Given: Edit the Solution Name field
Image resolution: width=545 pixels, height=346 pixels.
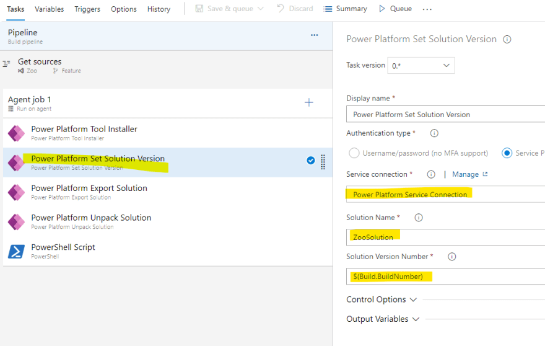Looking at the screenshot, I should tap(445, 237).
